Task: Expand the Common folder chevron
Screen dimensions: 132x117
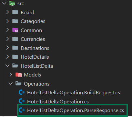Action: tap(7, 30)
